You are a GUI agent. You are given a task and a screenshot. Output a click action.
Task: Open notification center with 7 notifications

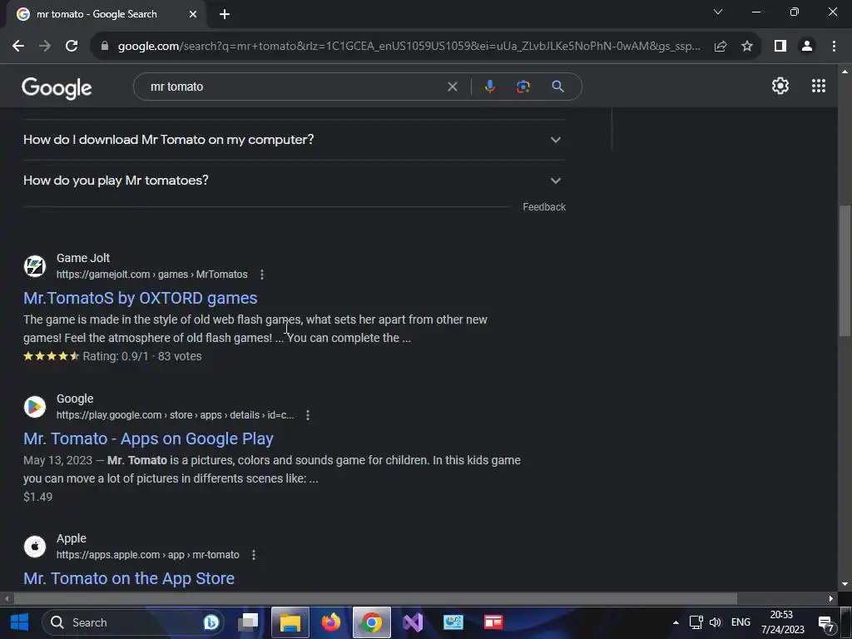tap(826, 624)
